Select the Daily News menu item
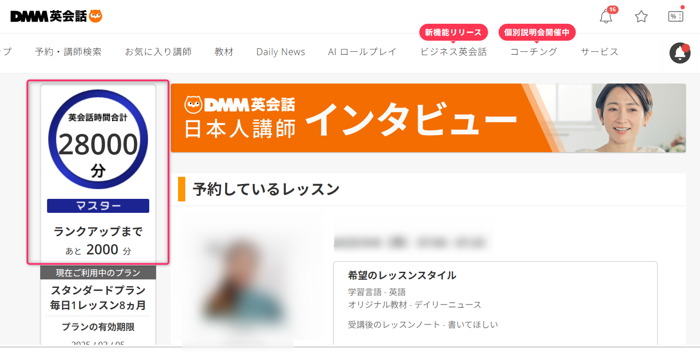 click(281, 52)
